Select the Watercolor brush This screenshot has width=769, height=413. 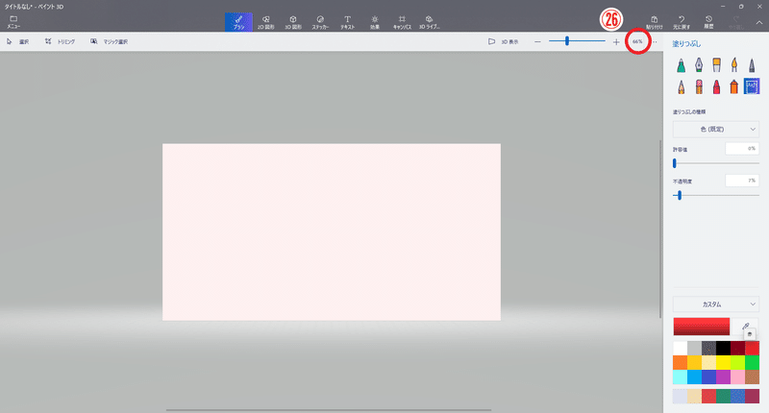[x=733, y=64]
